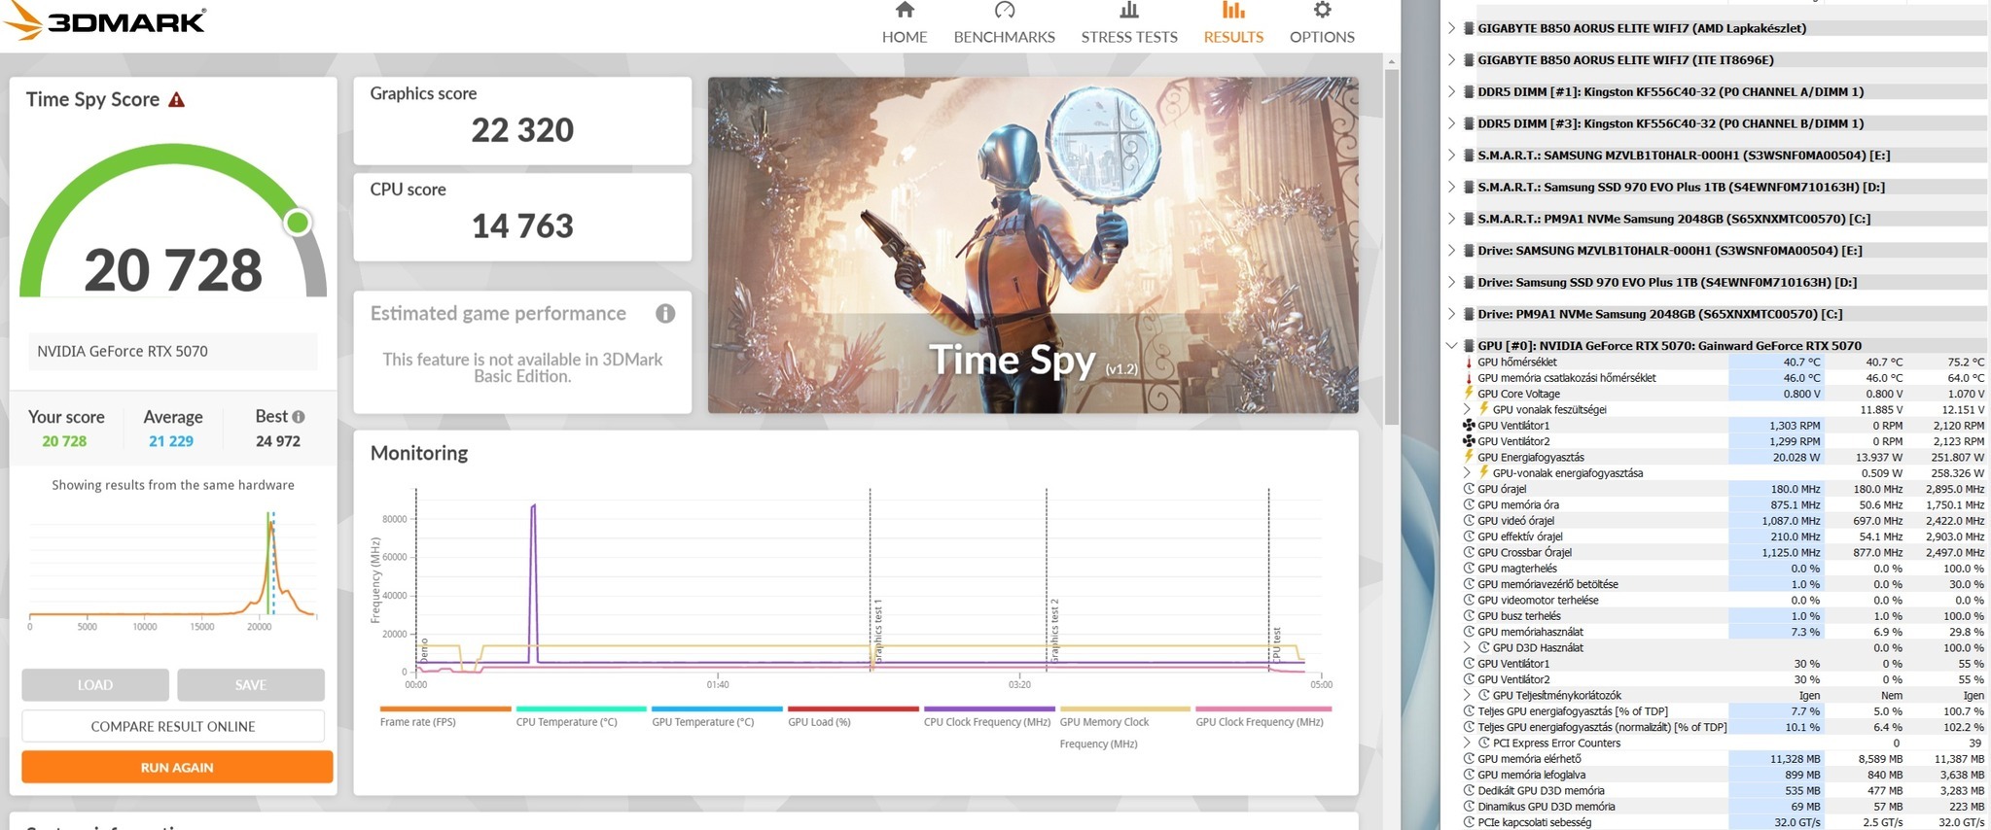
Task: Click the SAVE button
Action: (x=251, y=684)
